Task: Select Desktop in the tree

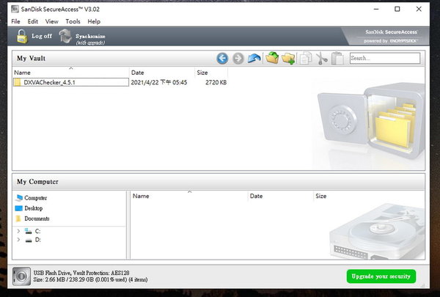Action: [34, 208]
